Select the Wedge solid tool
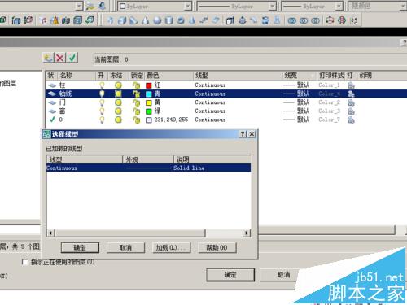This screenshot has height=305, width=407. (133, 20)
